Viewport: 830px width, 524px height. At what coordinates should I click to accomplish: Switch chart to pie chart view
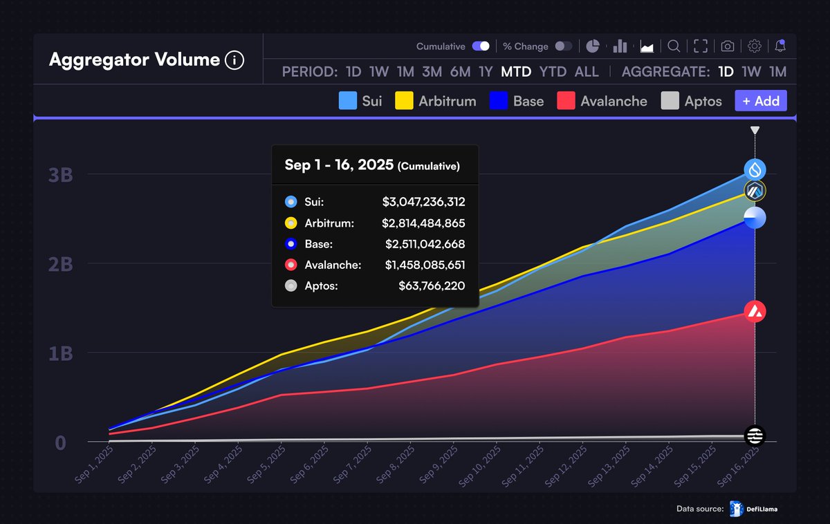point(593,46)
